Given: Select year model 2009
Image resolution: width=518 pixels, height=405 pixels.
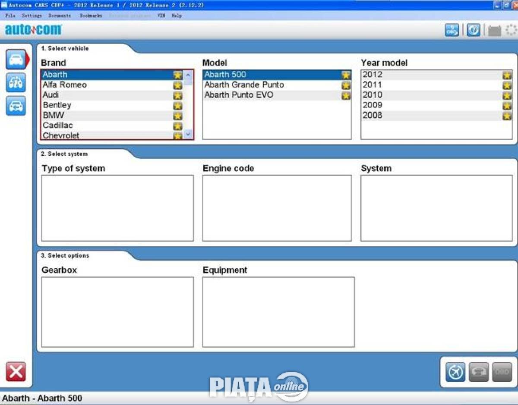Looking at the screenshot, I should [436, 105].
